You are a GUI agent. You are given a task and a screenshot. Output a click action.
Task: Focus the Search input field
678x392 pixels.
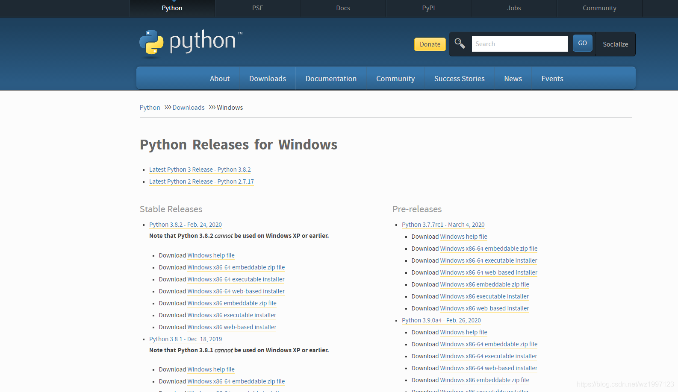pyautogui.click(x=519, y=44)
